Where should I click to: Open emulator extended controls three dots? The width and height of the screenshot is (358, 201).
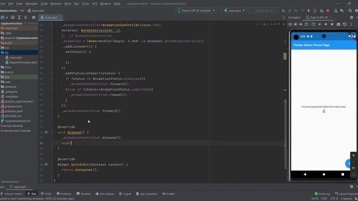point(351,24)
